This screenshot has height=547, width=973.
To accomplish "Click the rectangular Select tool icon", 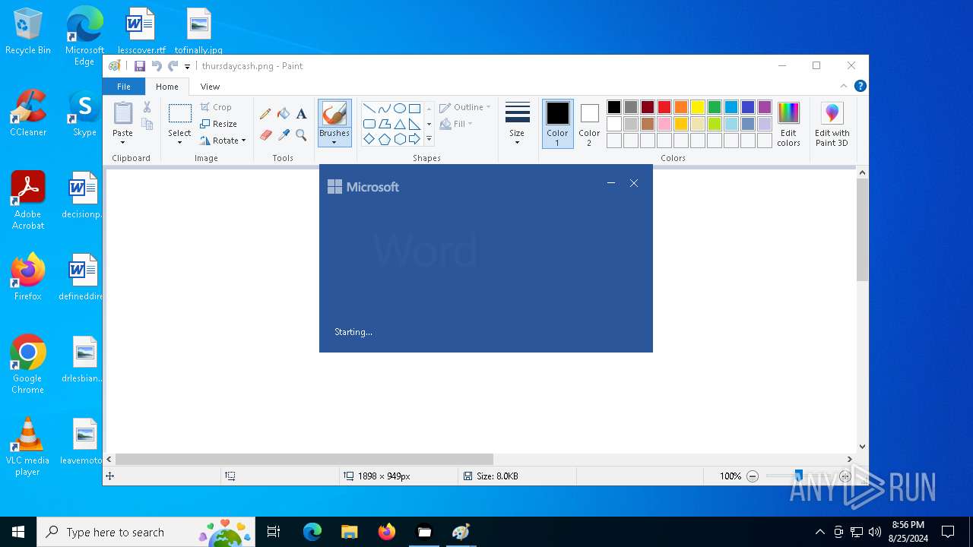I will pyautogui.click(x=179, y=114).
